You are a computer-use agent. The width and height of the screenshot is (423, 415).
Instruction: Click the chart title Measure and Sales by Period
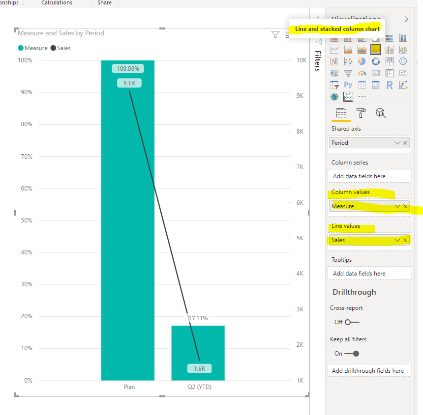[x=61, y=33]
